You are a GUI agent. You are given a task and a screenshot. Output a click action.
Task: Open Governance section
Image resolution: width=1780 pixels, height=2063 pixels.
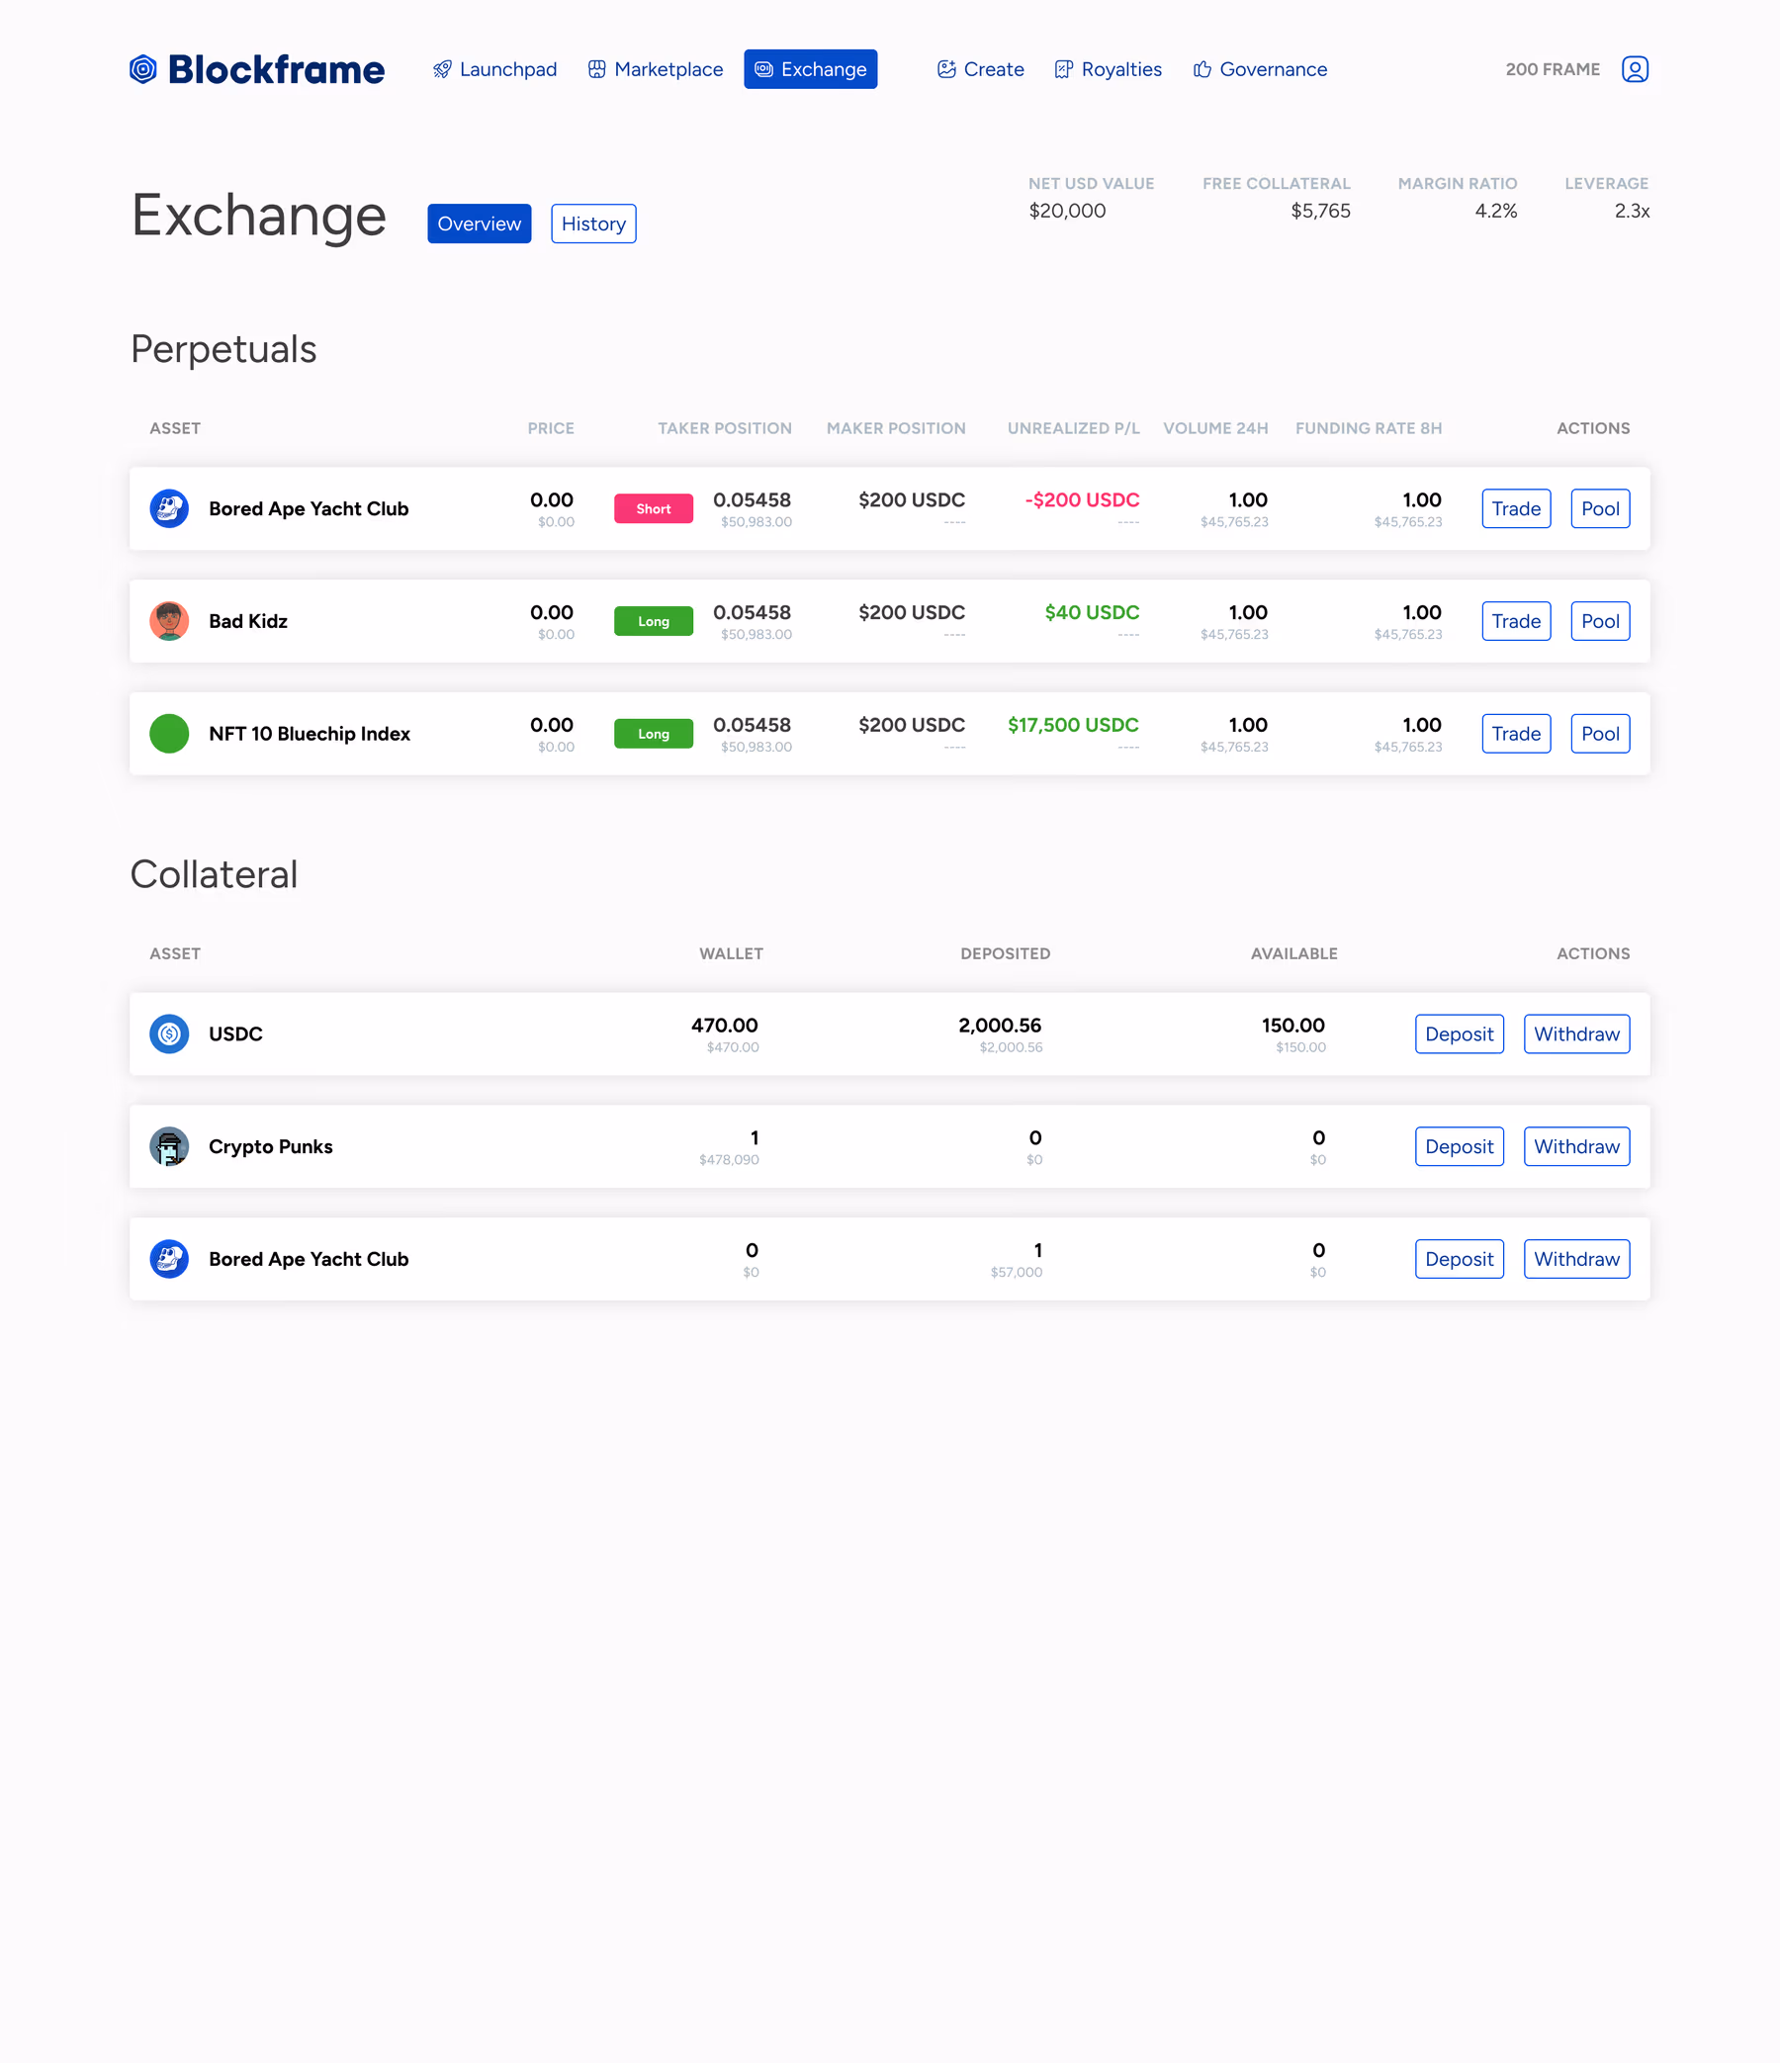1260,68
